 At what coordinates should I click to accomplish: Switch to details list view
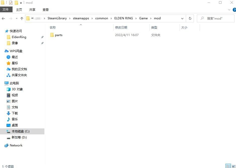(x=228, y=166)
